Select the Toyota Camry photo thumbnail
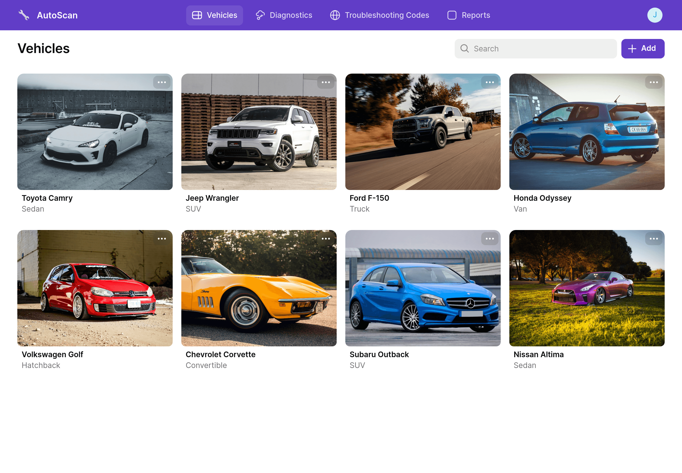The image size is (682, 473). (95, 132)
